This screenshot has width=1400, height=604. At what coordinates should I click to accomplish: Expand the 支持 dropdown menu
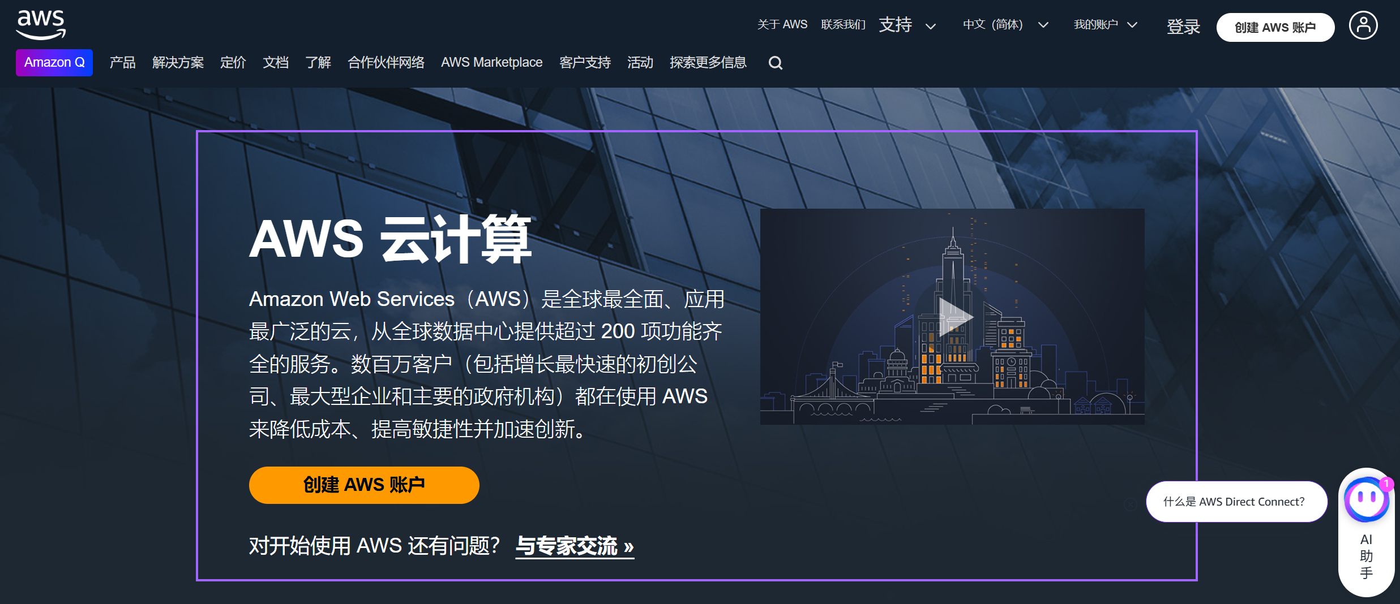907,25
